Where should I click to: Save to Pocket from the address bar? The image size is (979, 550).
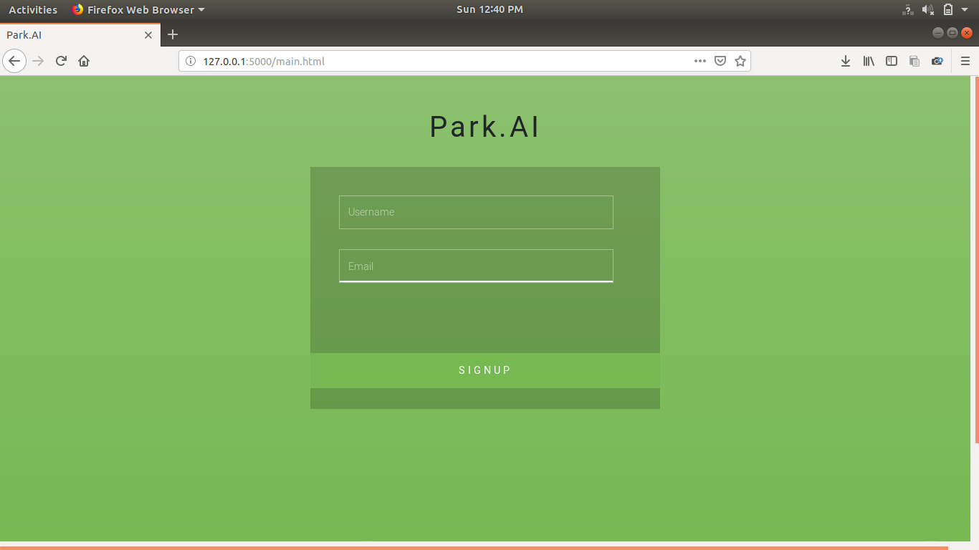(x=720, y=61)
